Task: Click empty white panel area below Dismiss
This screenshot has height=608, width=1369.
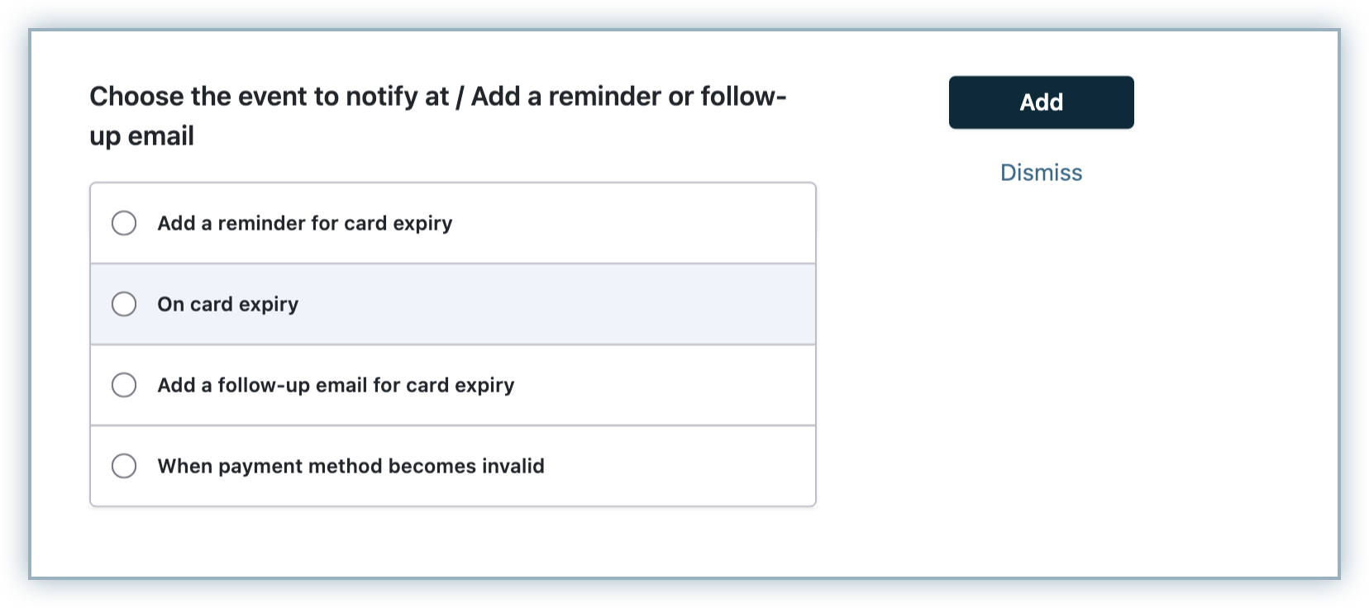Action: pos(1075,372)
